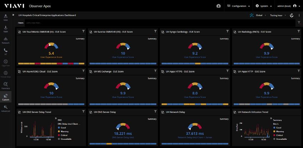Filter the UH Radiology (PACS) widget
Viewport: 303px width, 148px height.
click(299, 31)
